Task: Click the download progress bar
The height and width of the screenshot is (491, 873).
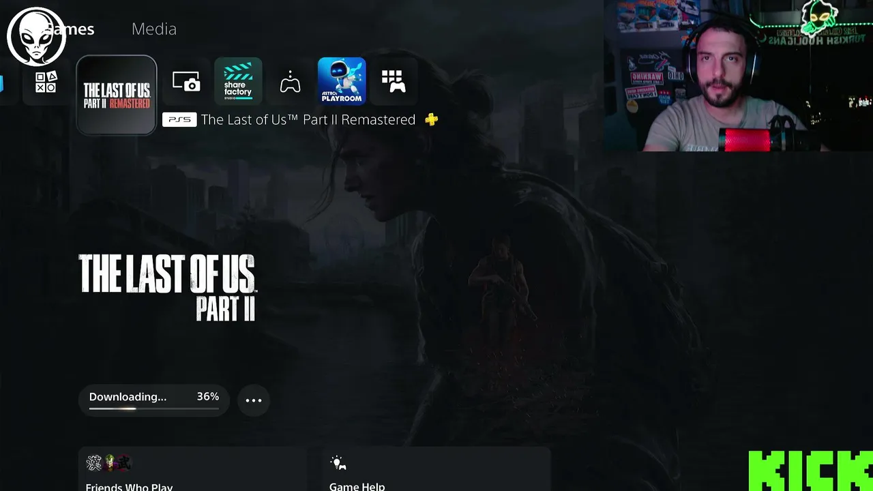Action: 154,408
